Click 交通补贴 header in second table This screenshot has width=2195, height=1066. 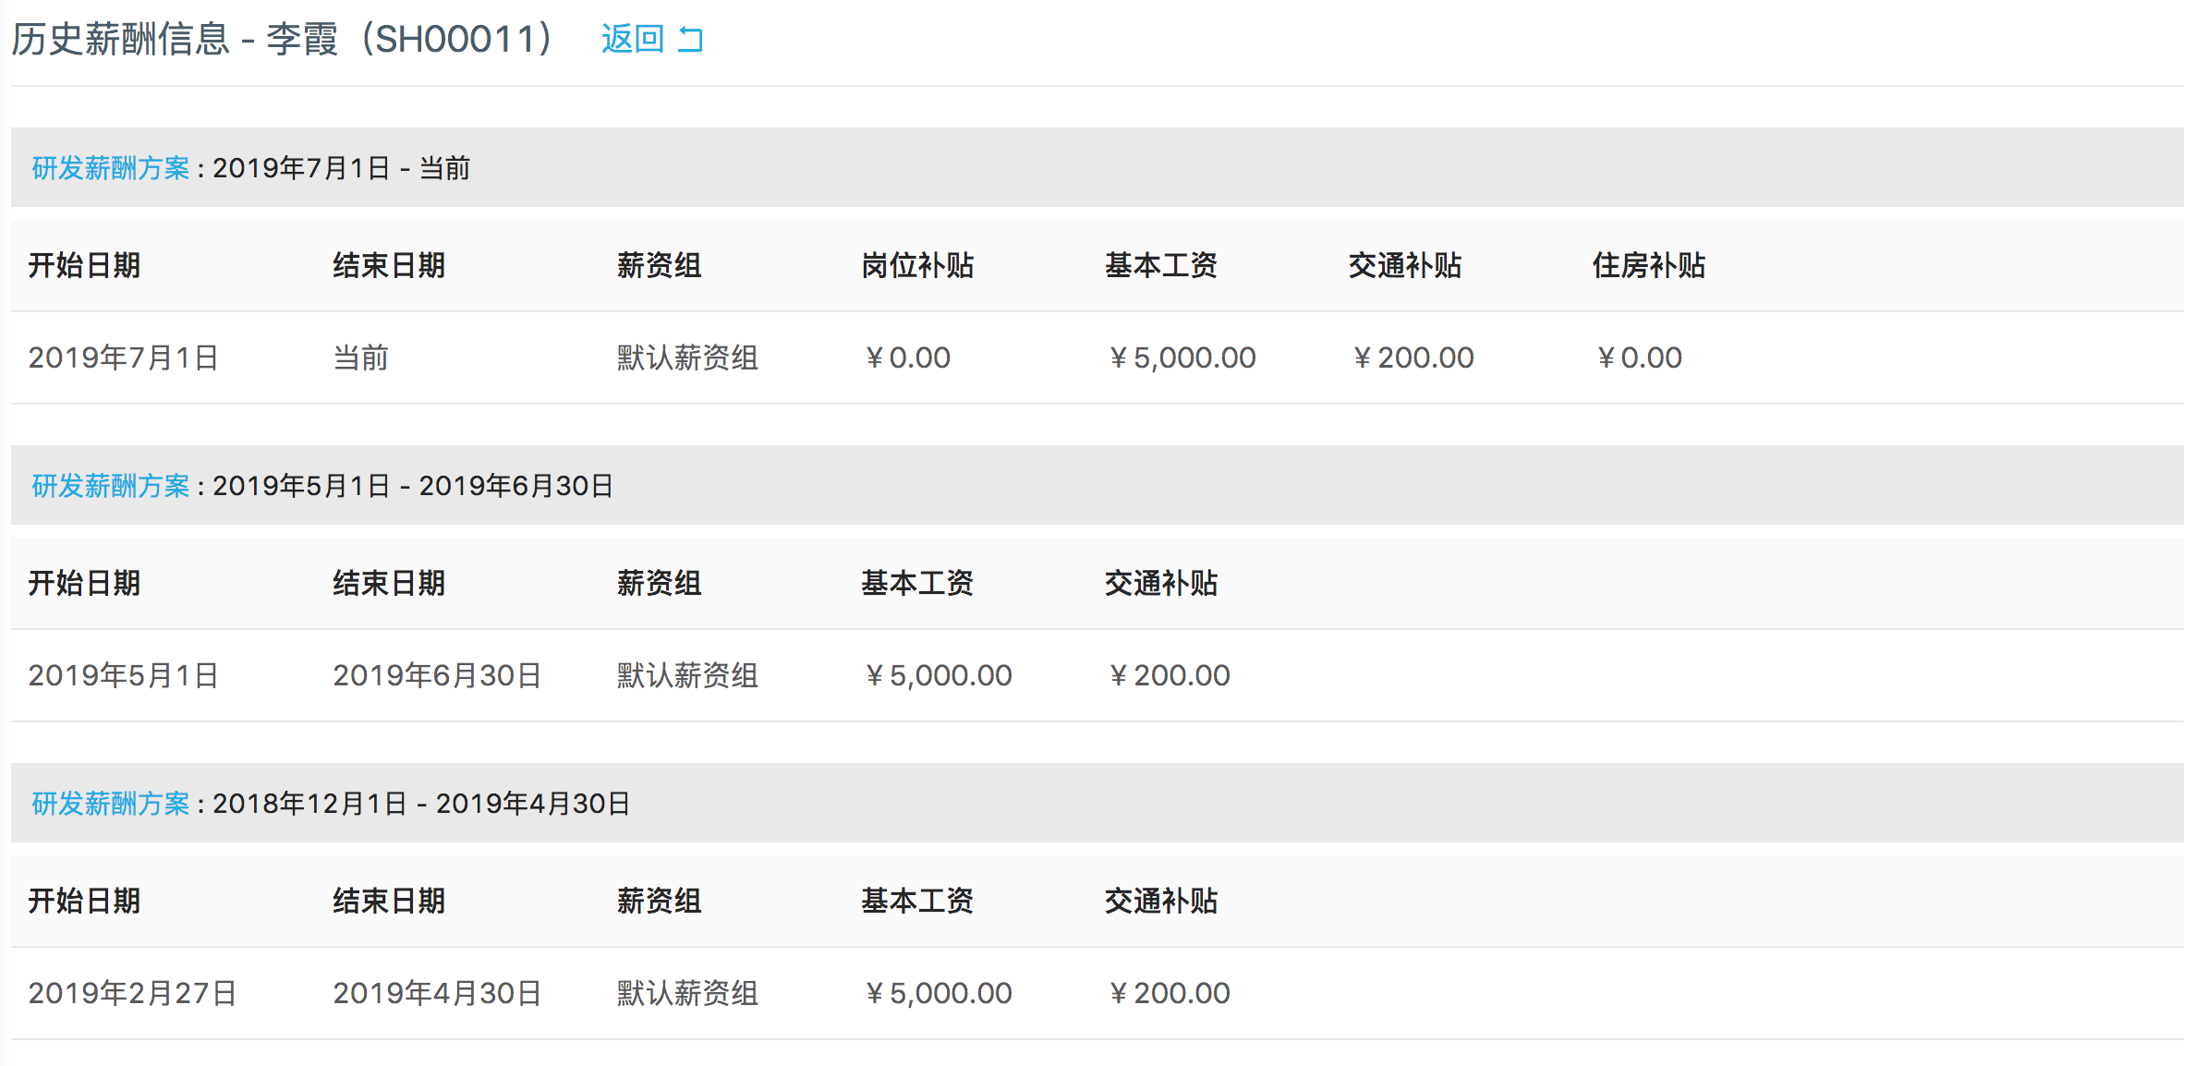1161,584
